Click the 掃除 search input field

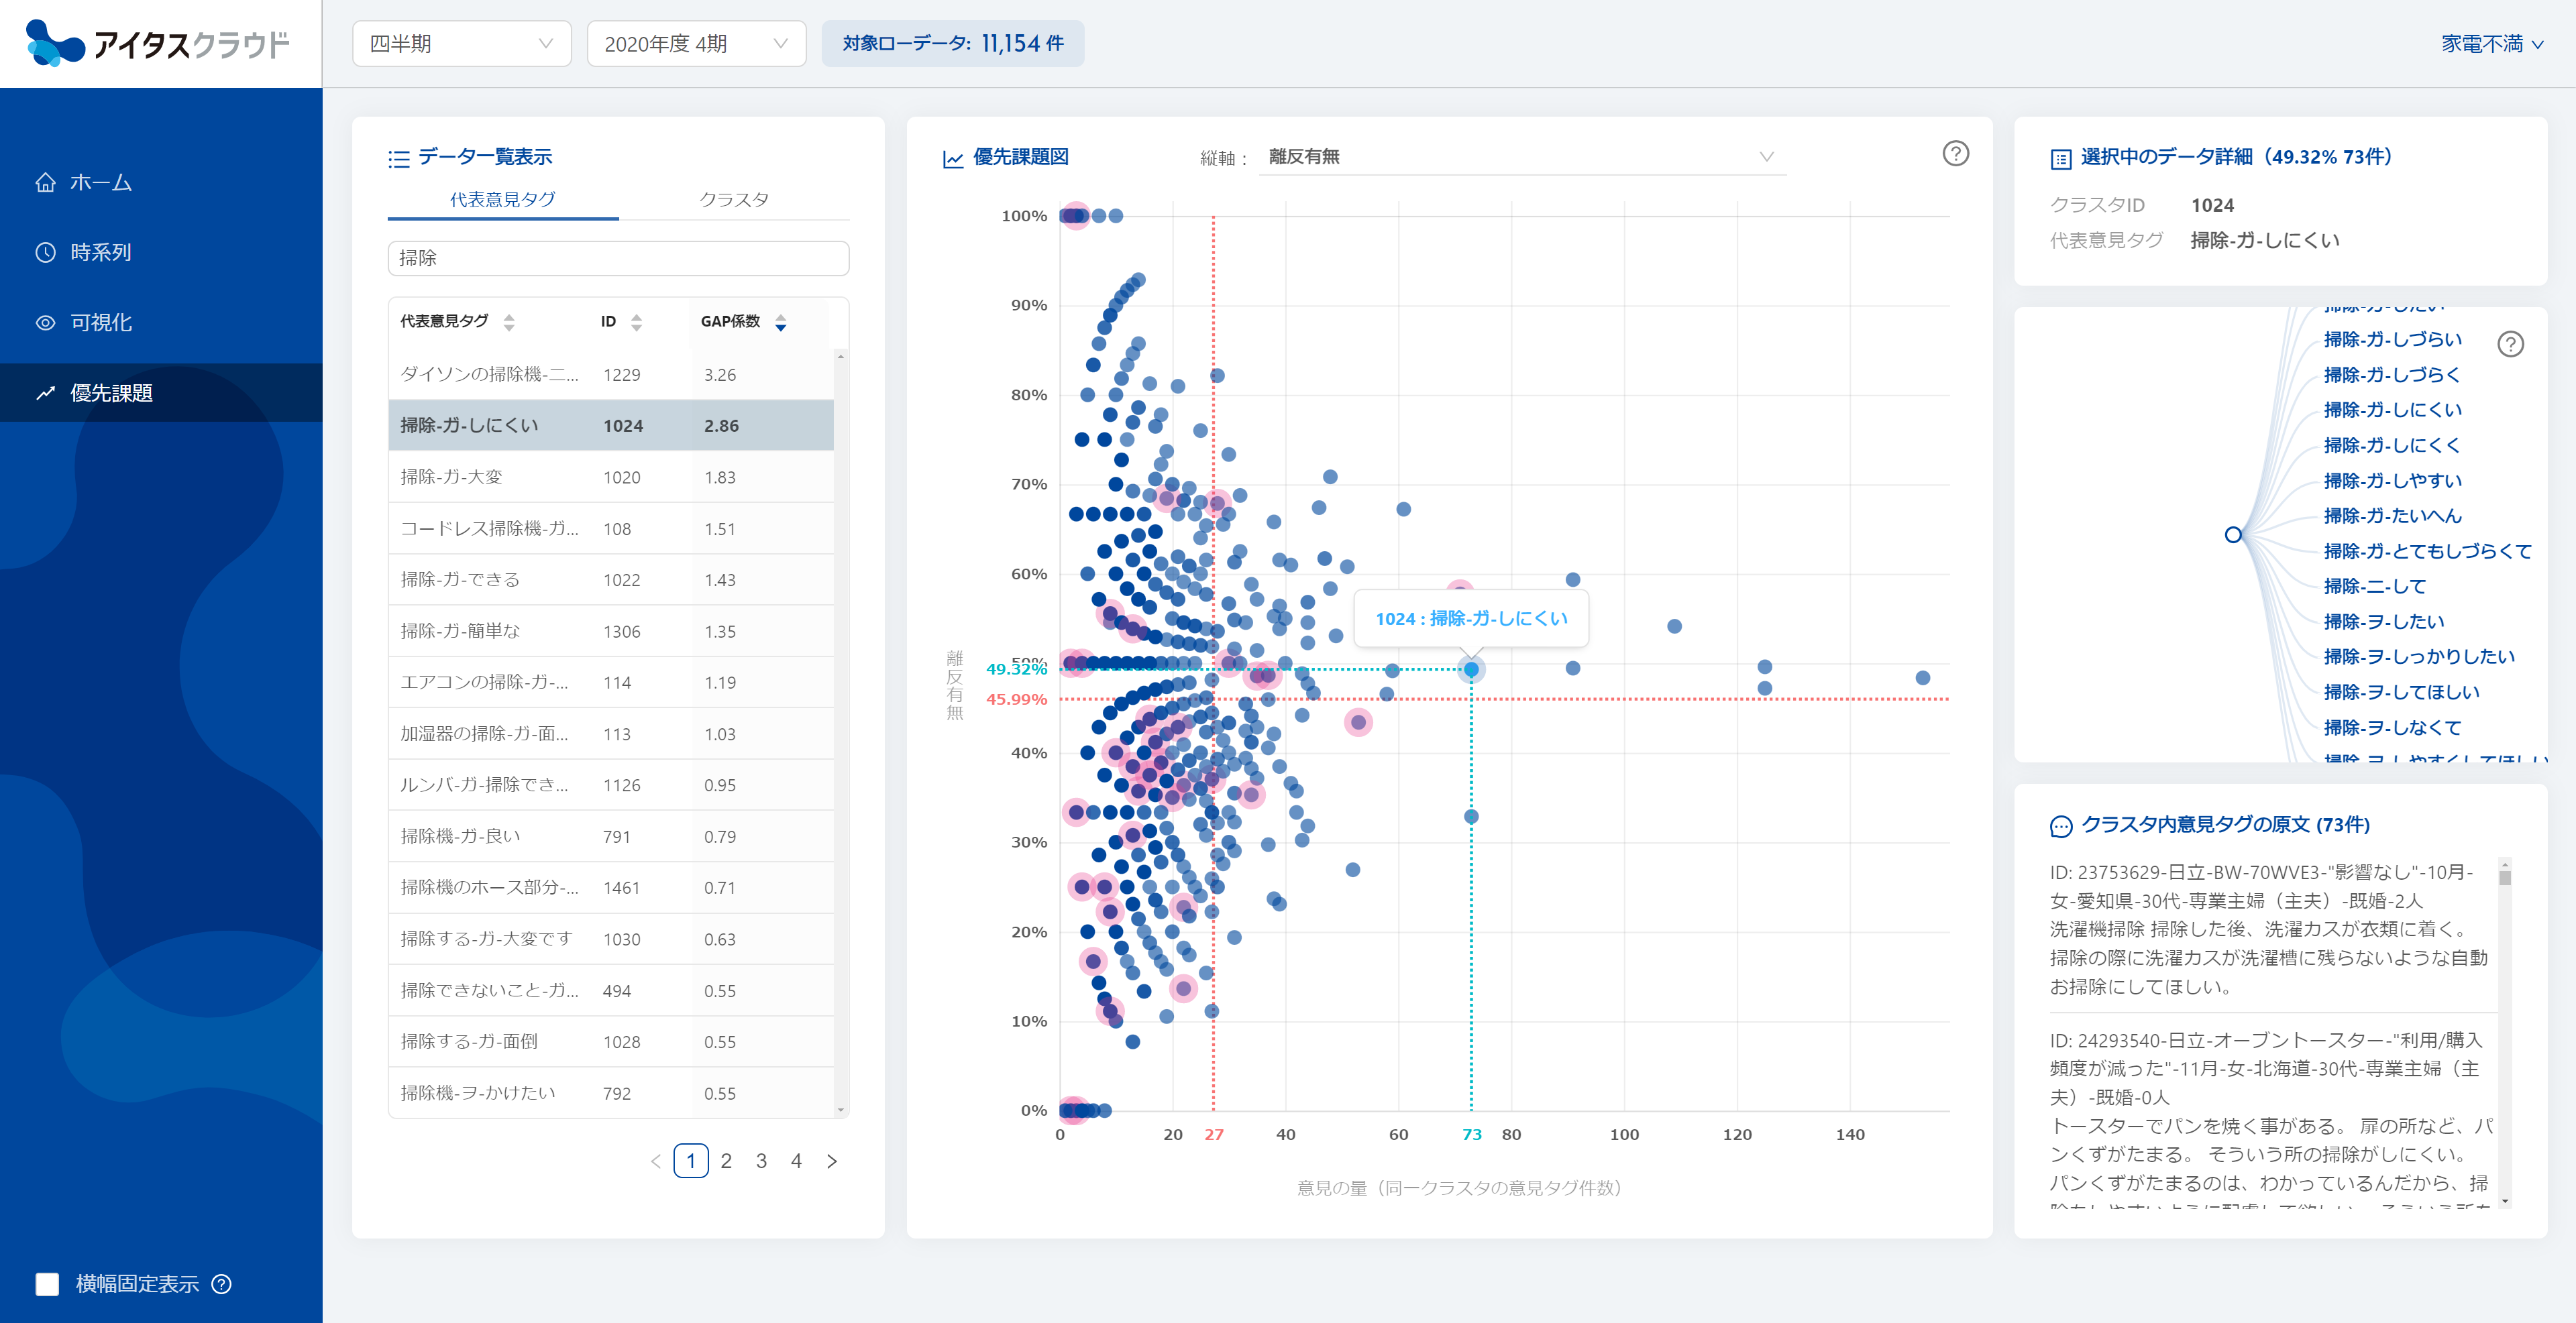618,257
